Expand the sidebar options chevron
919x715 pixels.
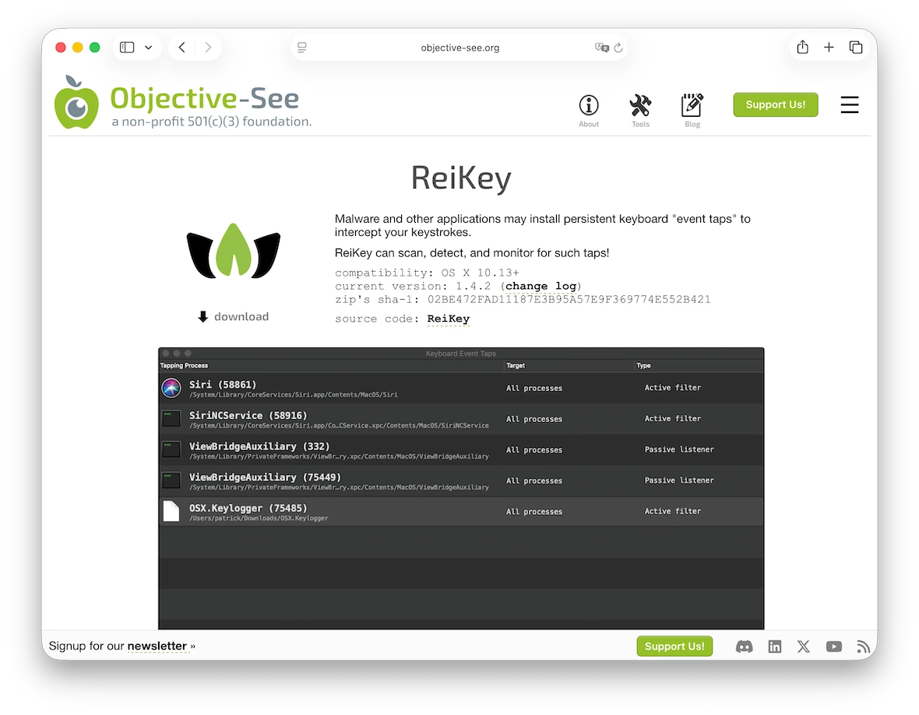point(149,47)
